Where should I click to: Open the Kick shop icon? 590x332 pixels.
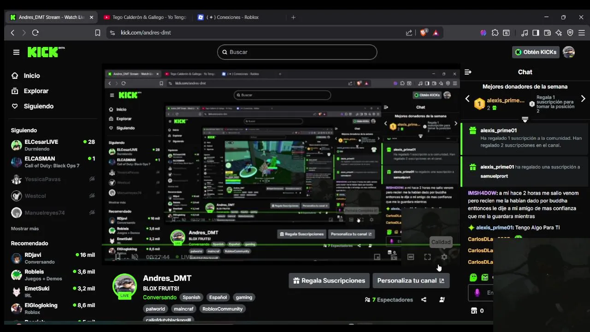[473, 311]
